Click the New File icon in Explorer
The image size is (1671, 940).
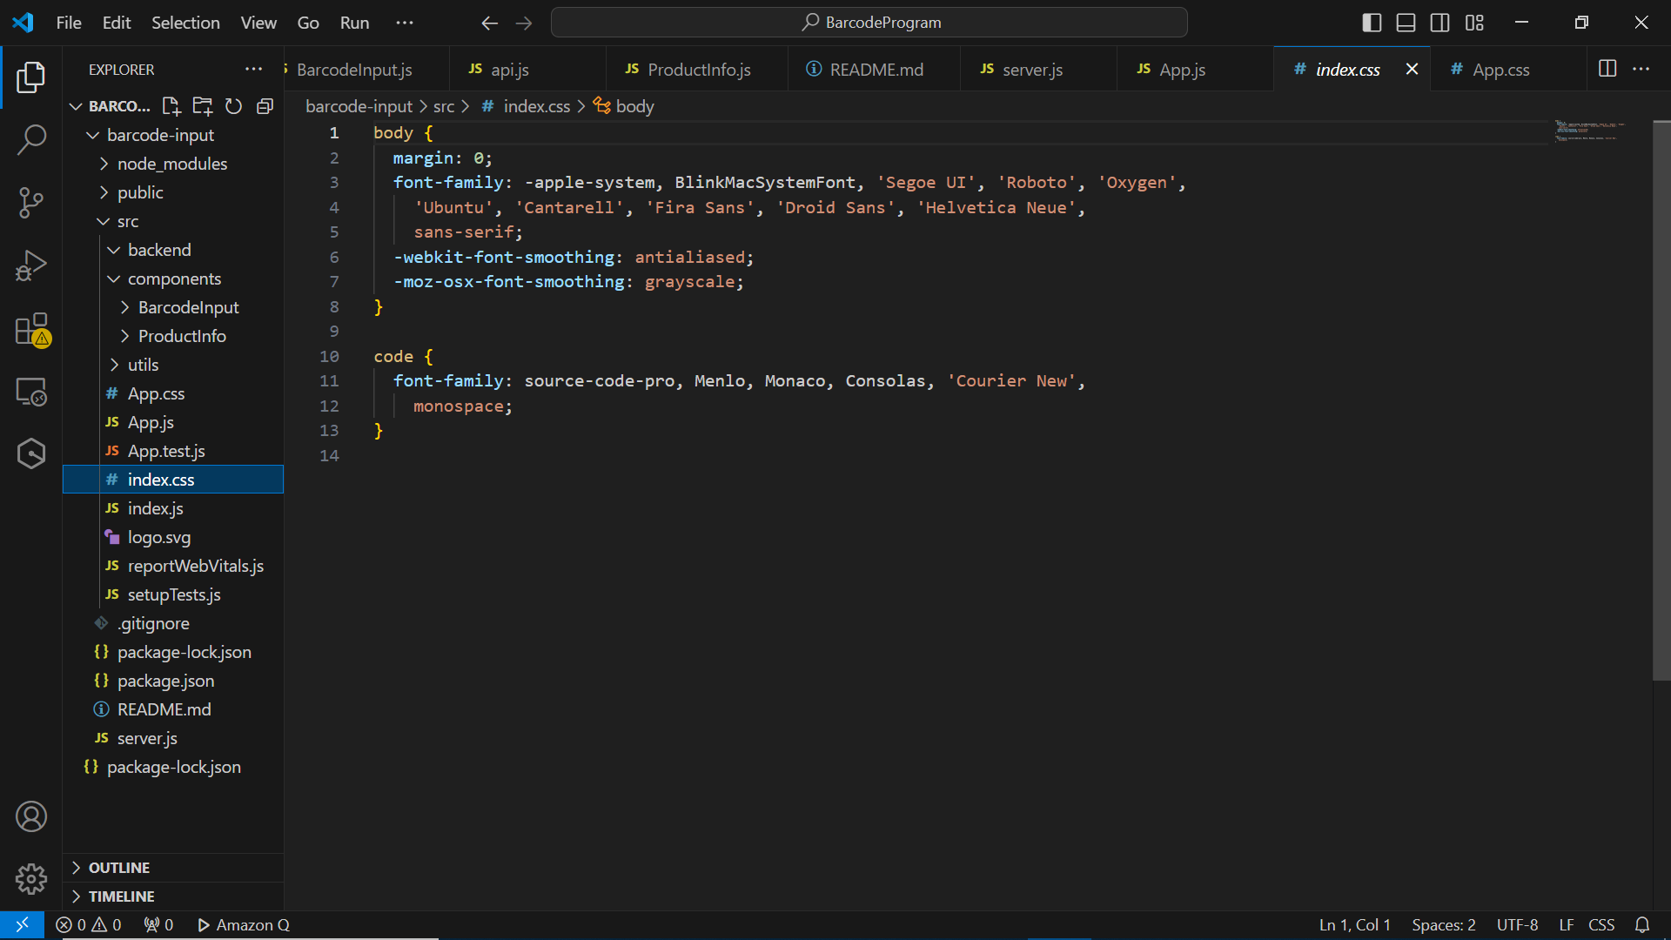click(171, 106)
